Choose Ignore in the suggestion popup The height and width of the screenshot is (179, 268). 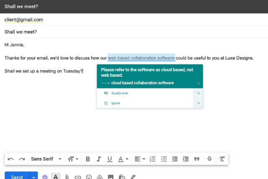click(116, 103)
